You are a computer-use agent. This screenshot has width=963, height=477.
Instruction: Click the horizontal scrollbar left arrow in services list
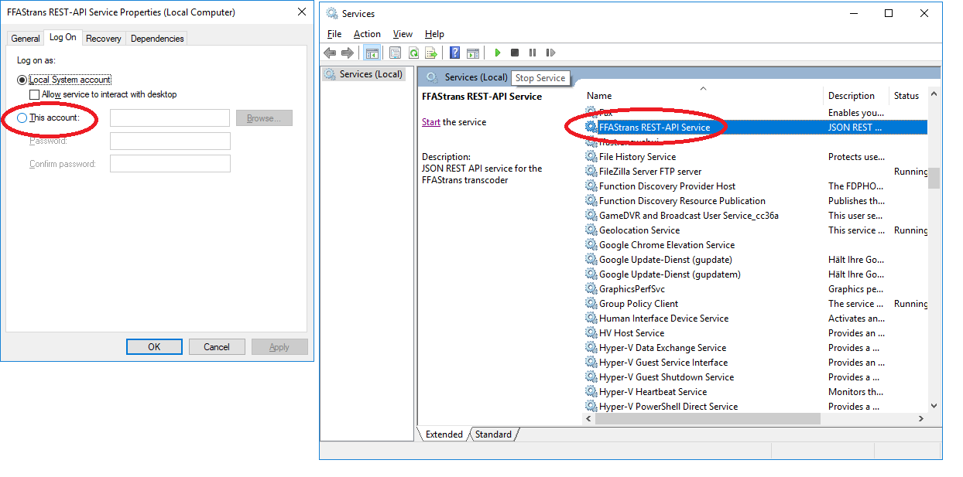point(589,419)
